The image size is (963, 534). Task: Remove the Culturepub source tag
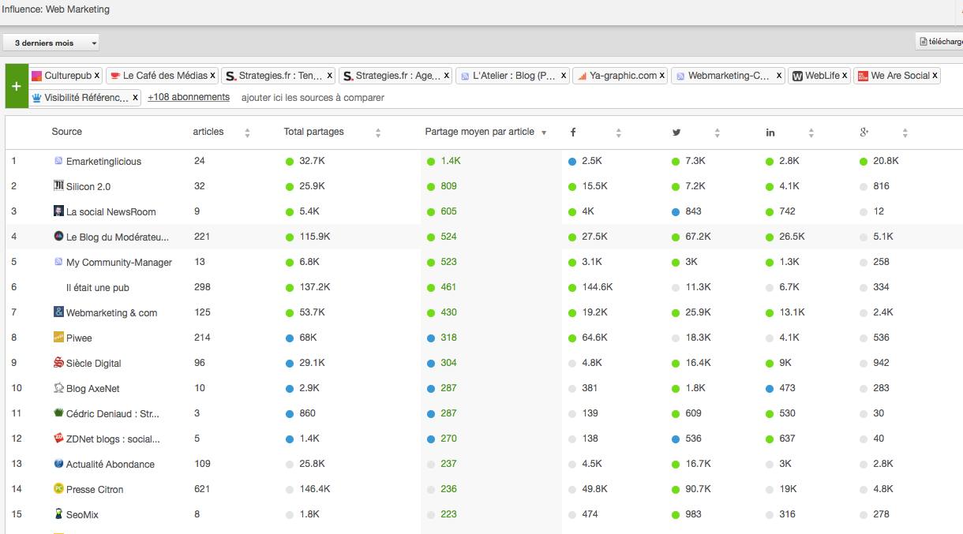pos(97,76)
